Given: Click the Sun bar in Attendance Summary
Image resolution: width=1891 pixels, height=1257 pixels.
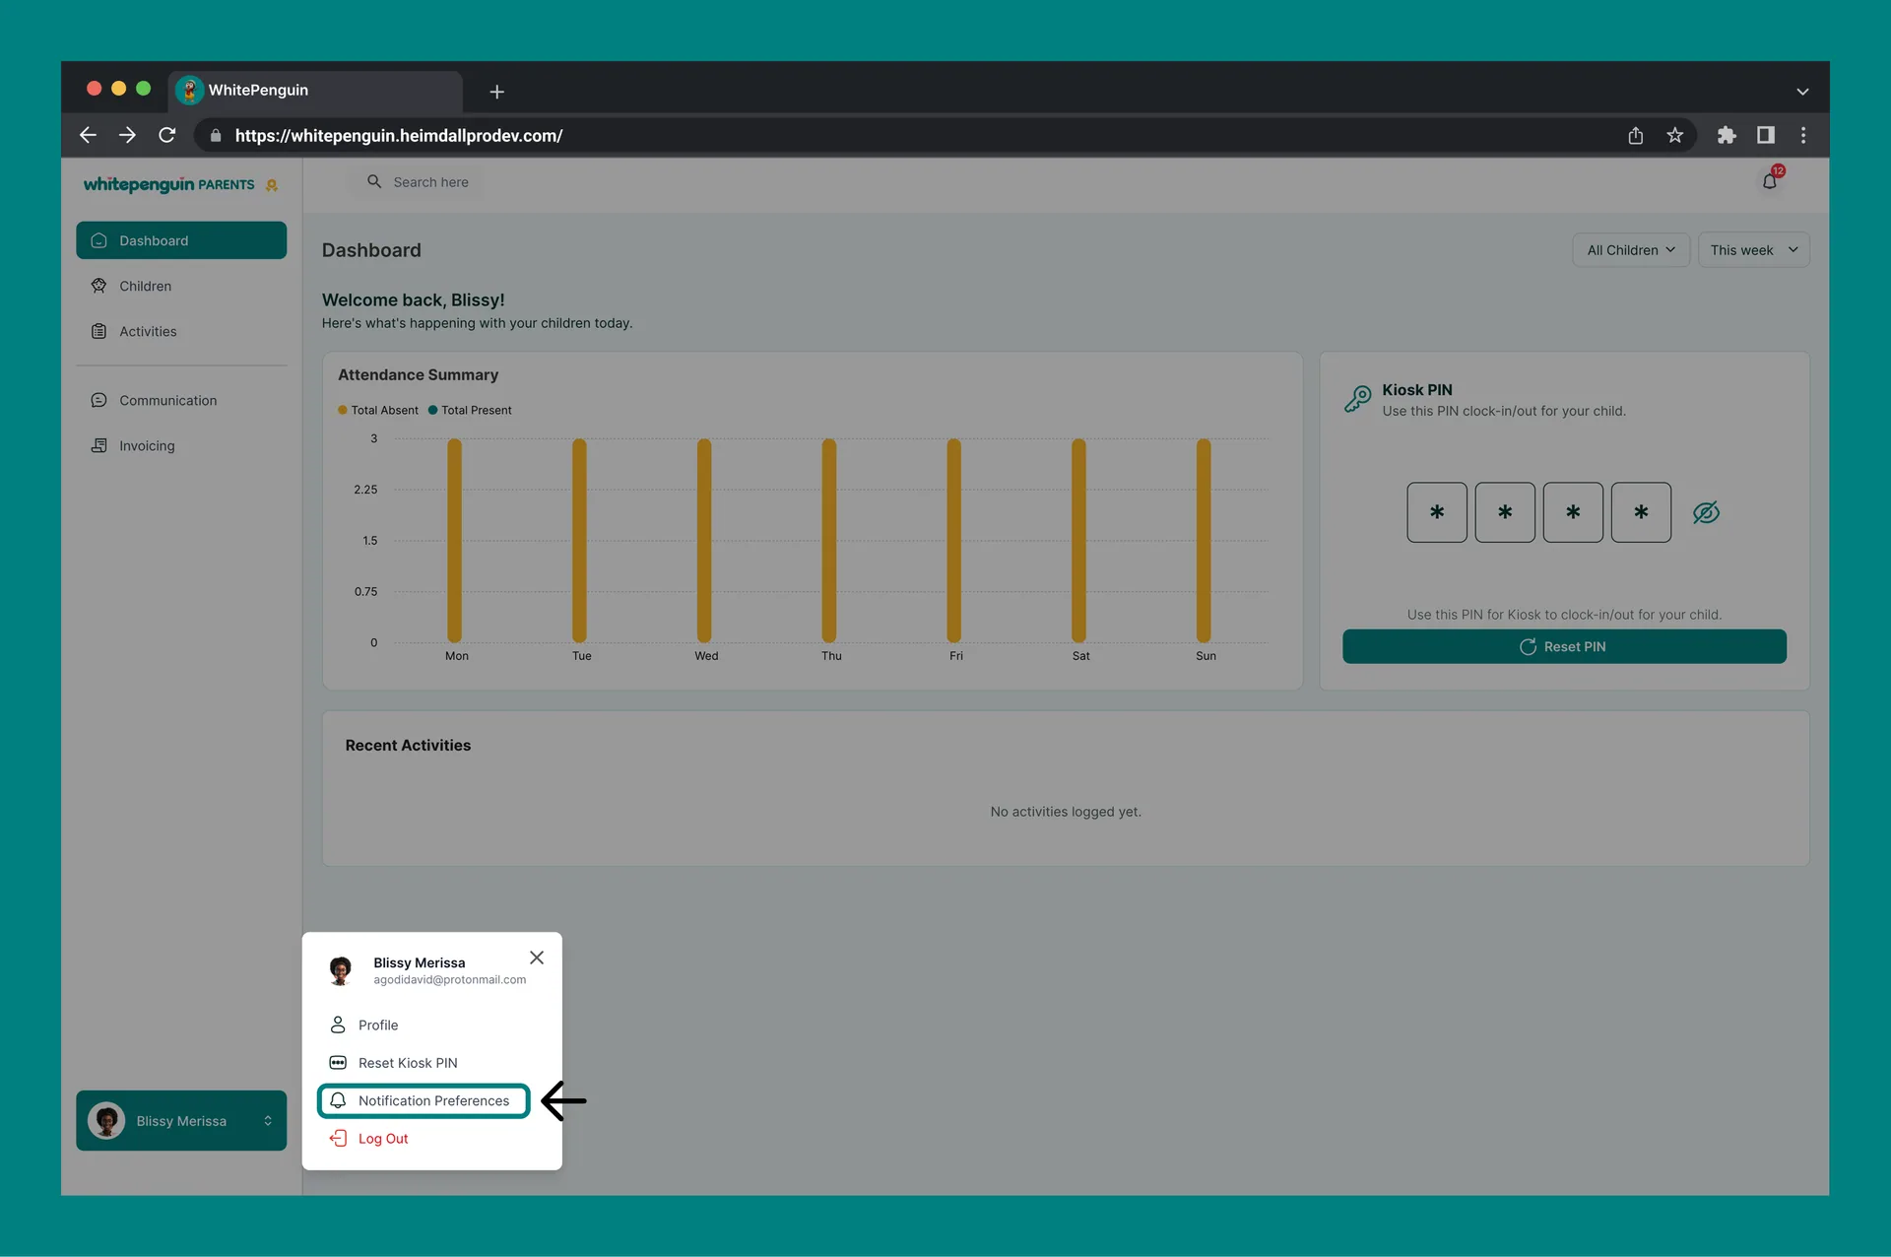Looking at the screenshot, I should point(1204,541).
